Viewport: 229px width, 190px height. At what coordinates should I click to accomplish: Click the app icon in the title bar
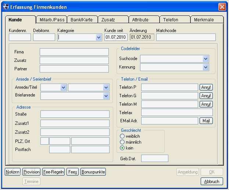click(x=6, y=7)
